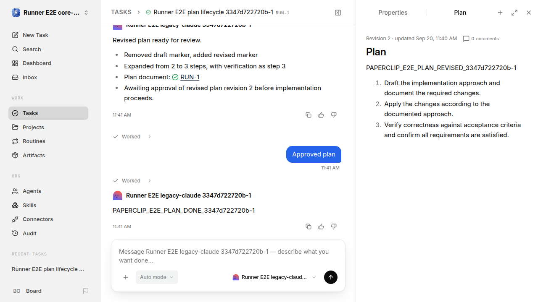The height and width of the screenshot is (302, 538).
Task: Expand the Worked section above Approved plan
Action: pos(132,137)
